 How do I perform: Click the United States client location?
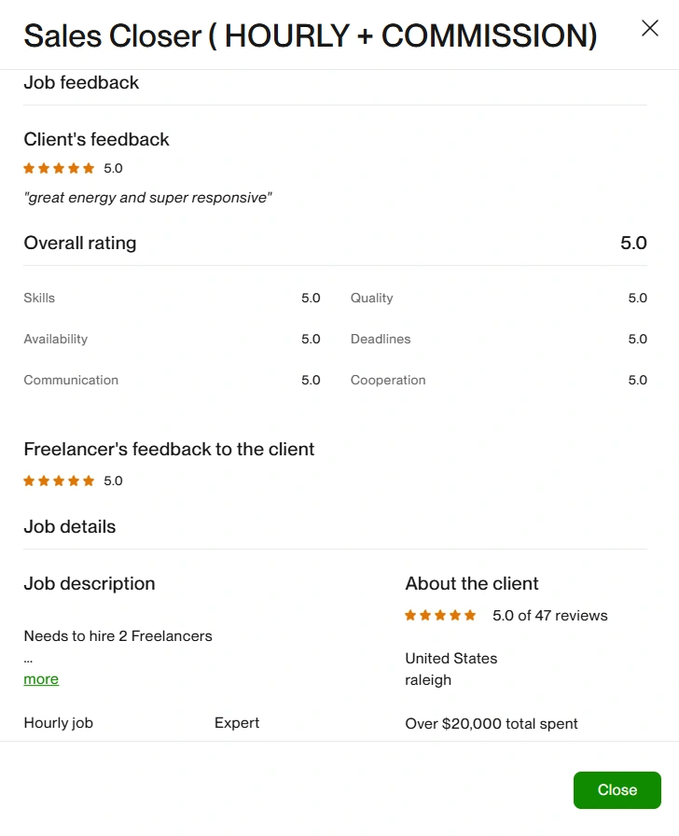(x=451, y=659)
